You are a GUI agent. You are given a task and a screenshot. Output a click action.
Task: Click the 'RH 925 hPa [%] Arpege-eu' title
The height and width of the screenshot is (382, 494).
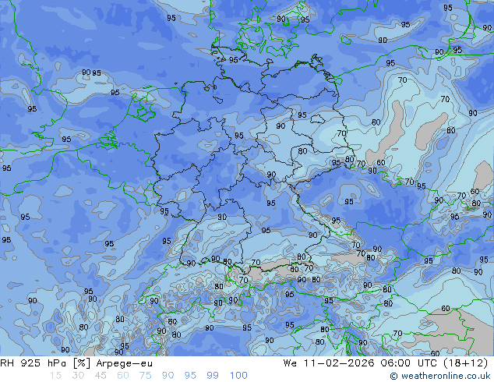coord(76,363)
